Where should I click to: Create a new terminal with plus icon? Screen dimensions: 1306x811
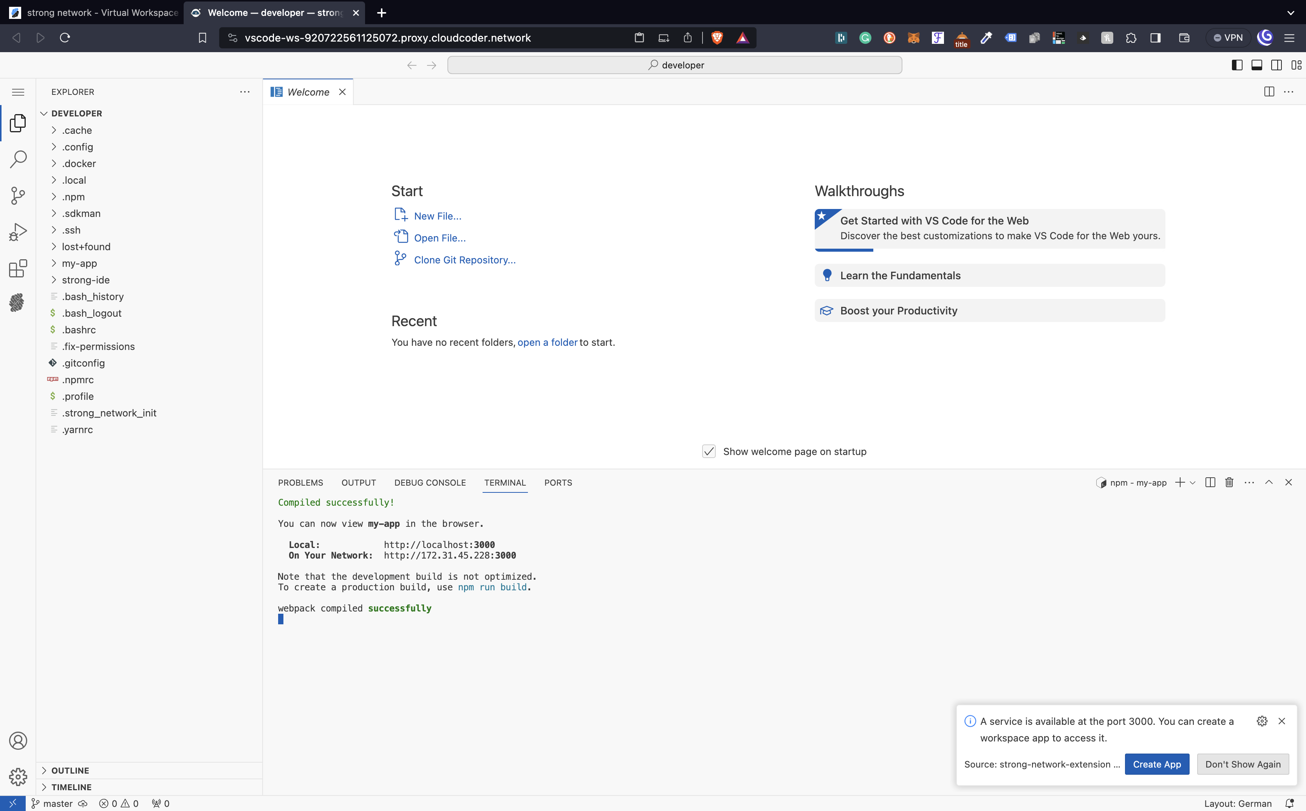[x=1179, y=482]
